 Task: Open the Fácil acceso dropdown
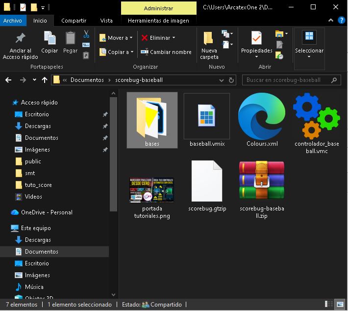227,45
